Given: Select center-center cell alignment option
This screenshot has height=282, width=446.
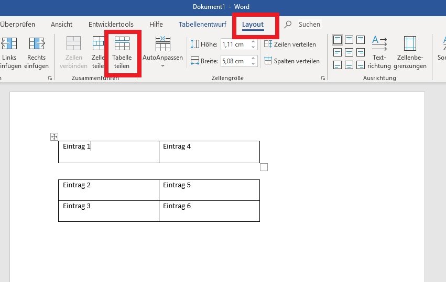Looking at the screenshot, I should [x=349, y=52].
